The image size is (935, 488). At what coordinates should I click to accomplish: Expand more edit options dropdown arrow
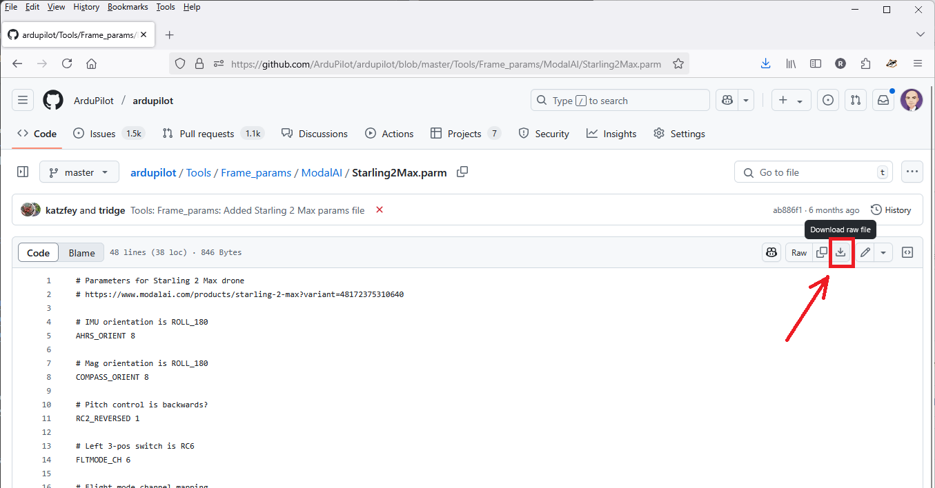[x=883, y=252]
